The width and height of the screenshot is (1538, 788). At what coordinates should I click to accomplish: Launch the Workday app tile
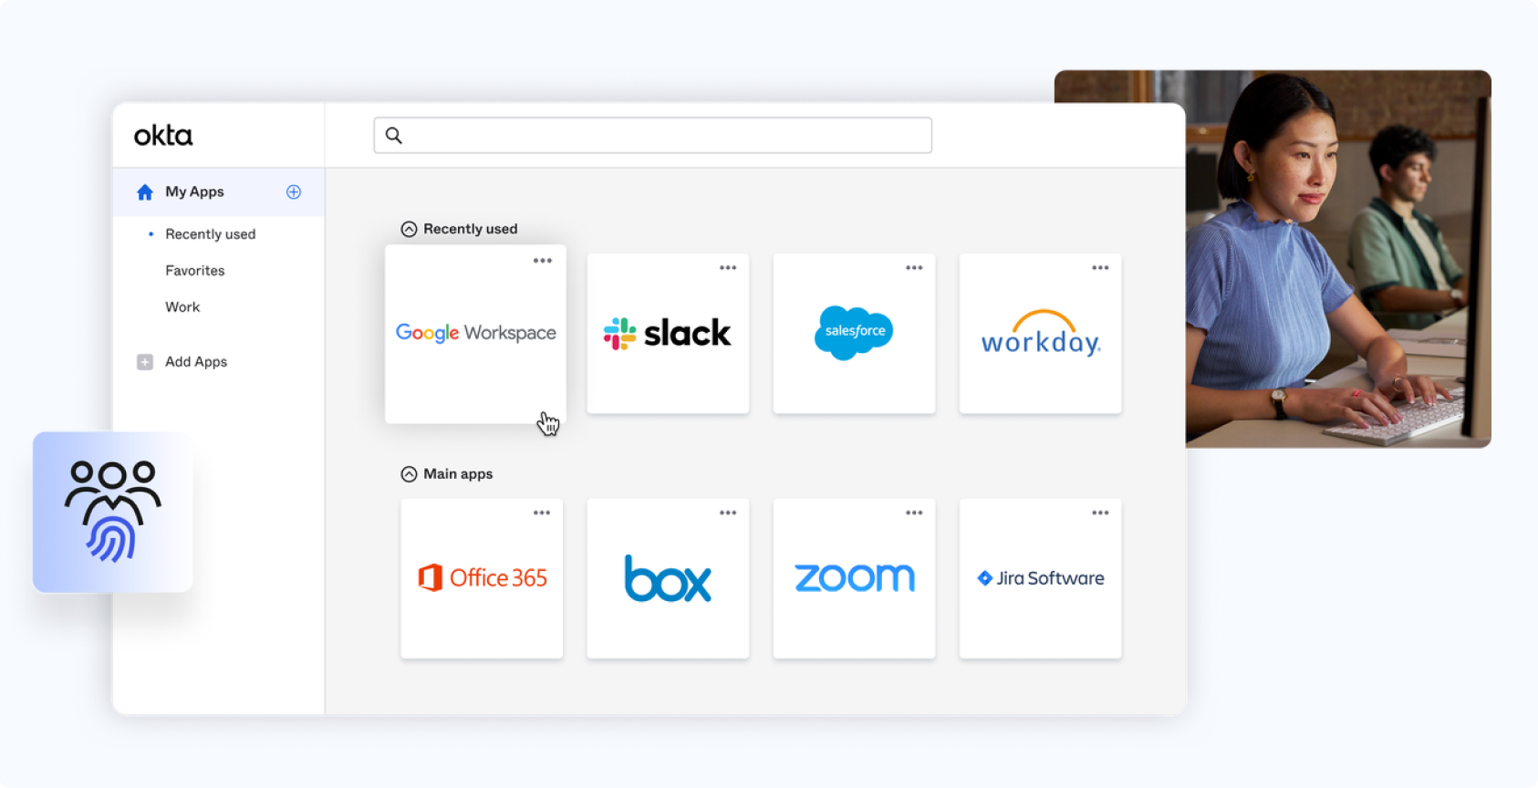(x=1040, y=334)
